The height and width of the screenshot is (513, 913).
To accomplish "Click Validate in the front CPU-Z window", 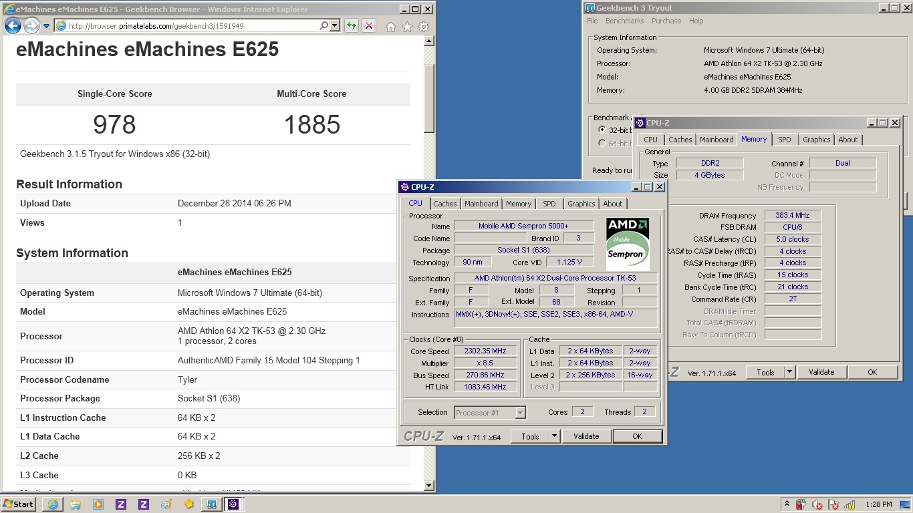I will tap(586, 436).
